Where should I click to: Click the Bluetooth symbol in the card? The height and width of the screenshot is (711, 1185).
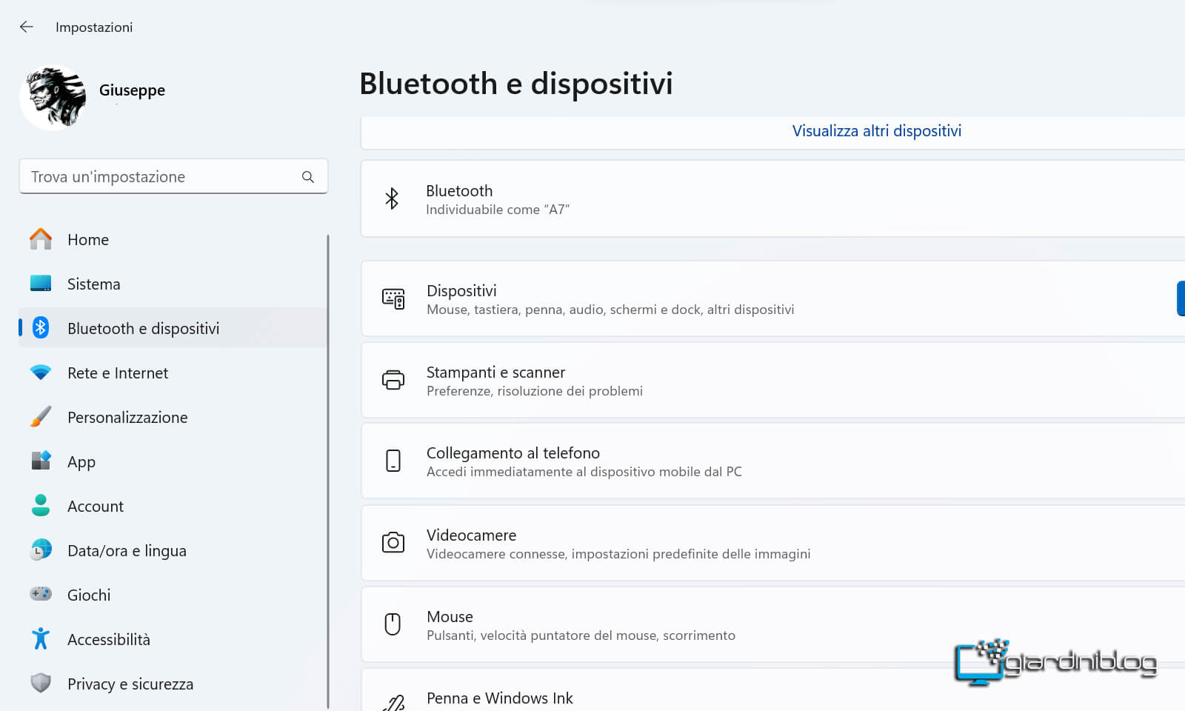coord(392,198)
